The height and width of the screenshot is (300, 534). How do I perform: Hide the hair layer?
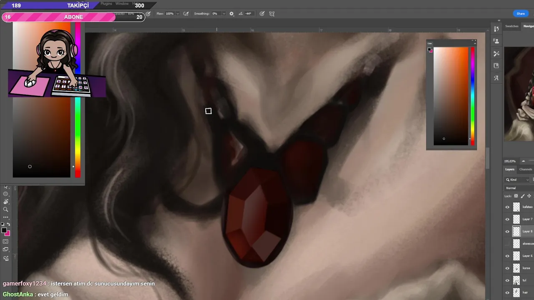(507, 292)
